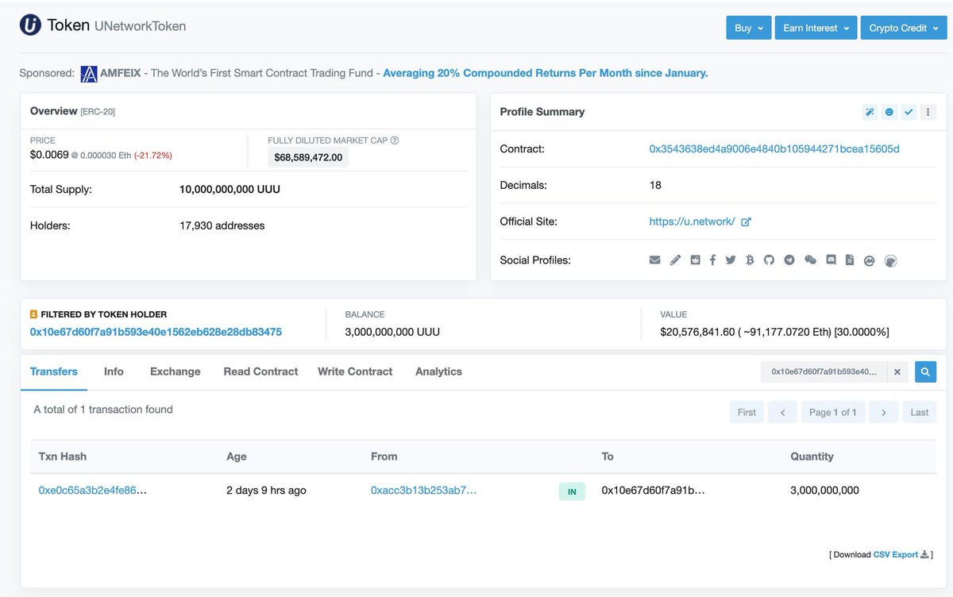Open the Discord social profile icon

(x=831, y=260)
